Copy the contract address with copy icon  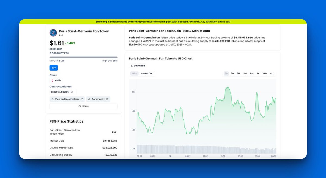pyautogui.click(x=72, y=92)
